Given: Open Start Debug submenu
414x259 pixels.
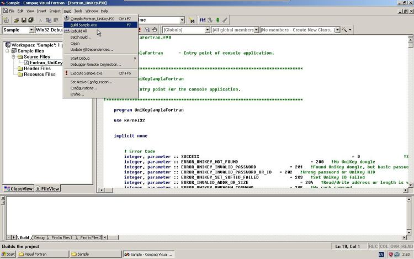Looking at the screenshot, I should pyautogui.click(x=100, y=58).
